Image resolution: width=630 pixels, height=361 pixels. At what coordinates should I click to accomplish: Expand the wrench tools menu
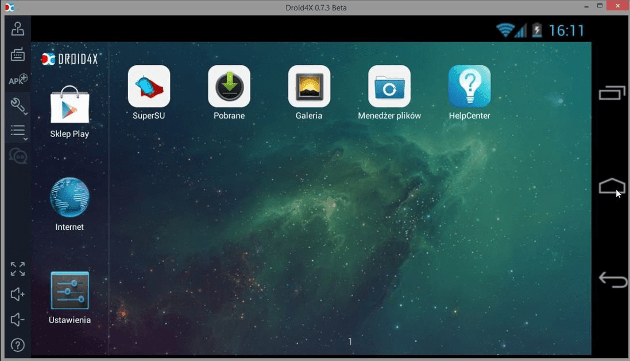coord(18,106)
